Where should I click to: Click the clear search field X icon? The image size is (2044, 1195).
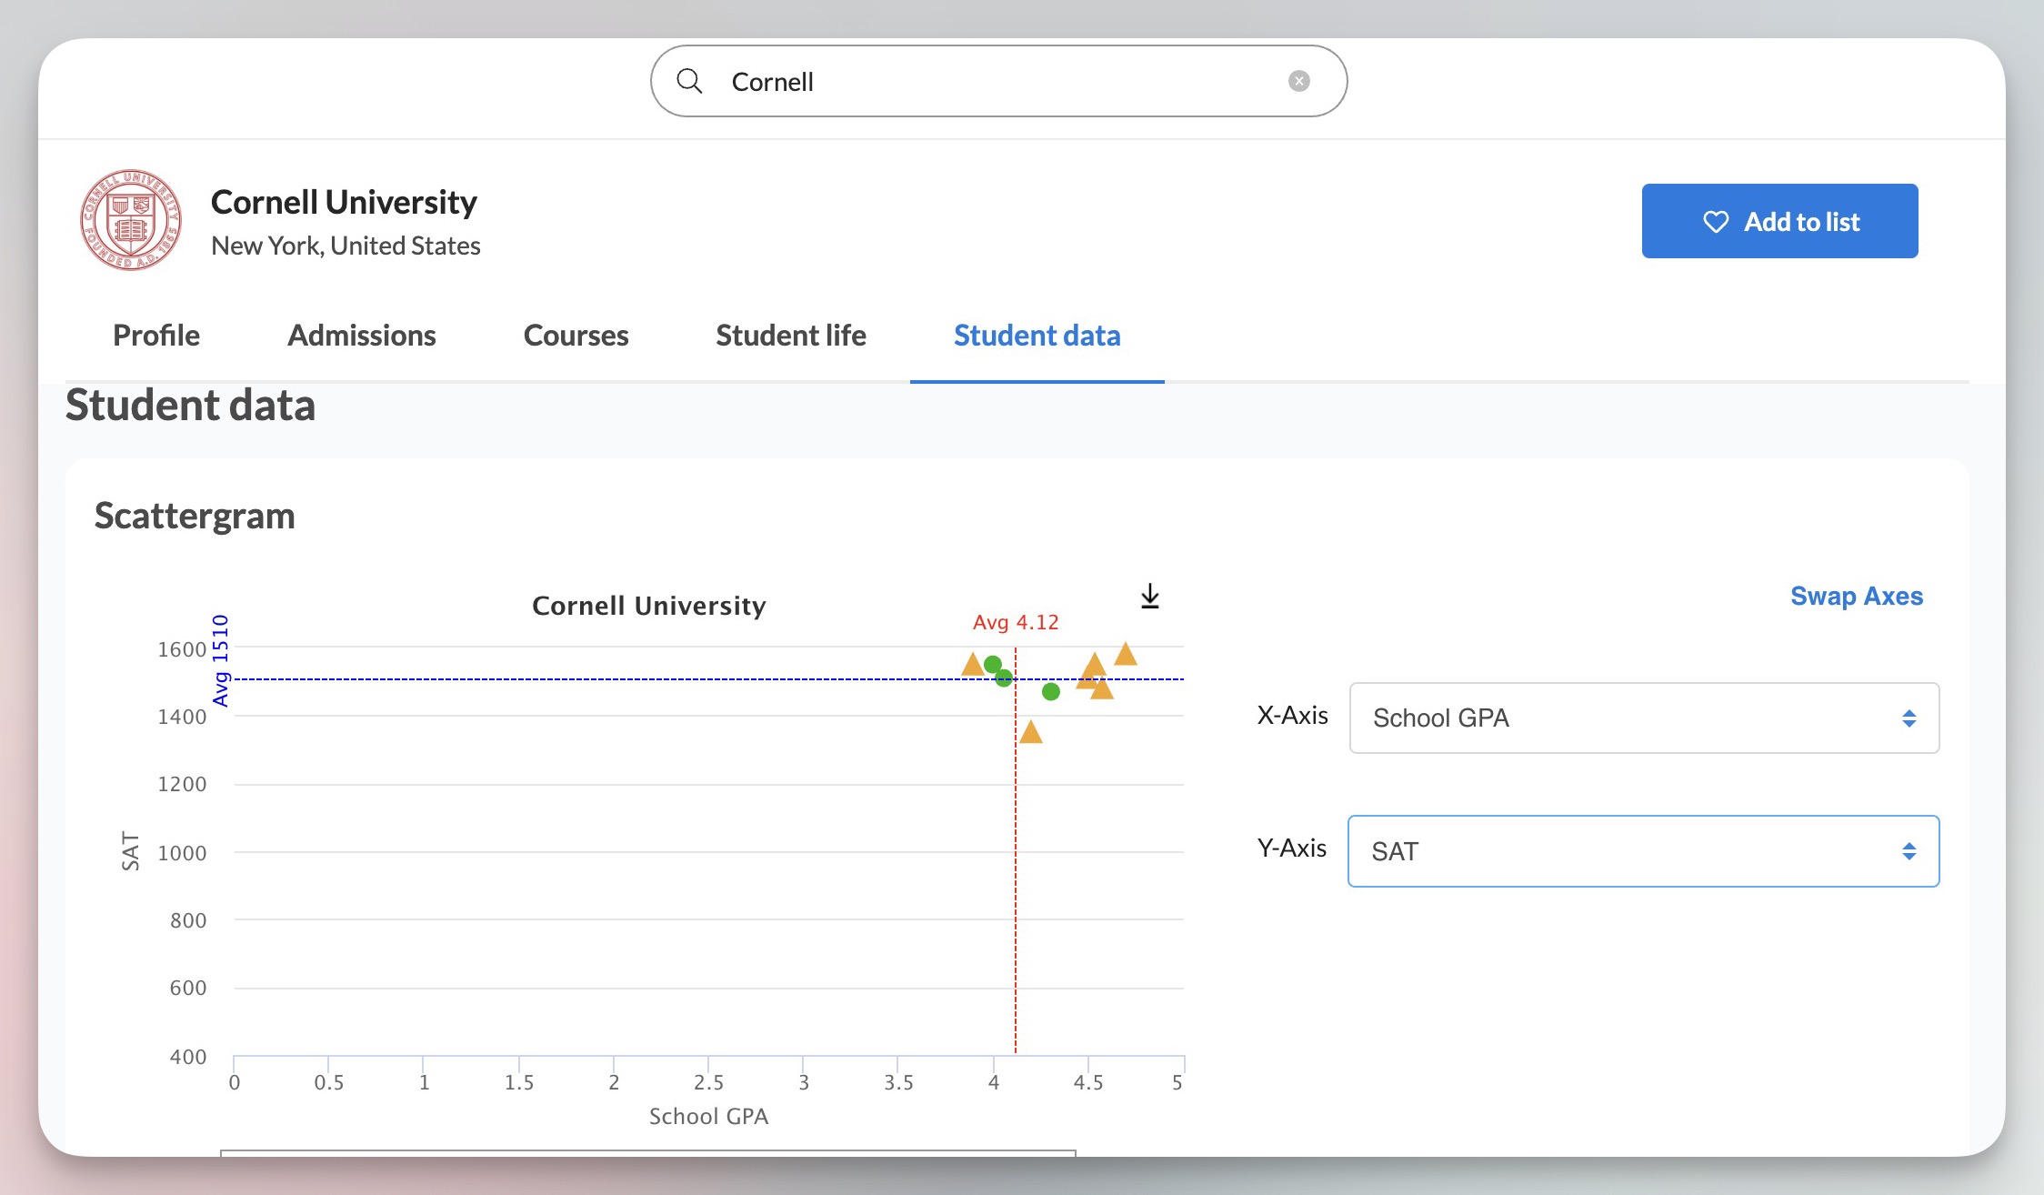click(x=1296, y=81)
